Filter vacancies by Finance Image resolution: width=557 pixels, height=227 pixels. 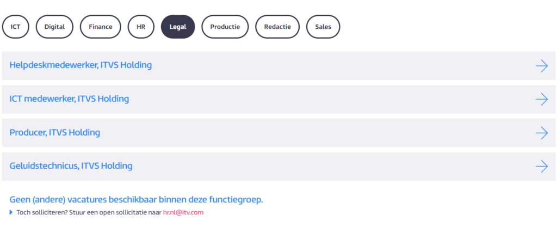click(x=101, y=27)
